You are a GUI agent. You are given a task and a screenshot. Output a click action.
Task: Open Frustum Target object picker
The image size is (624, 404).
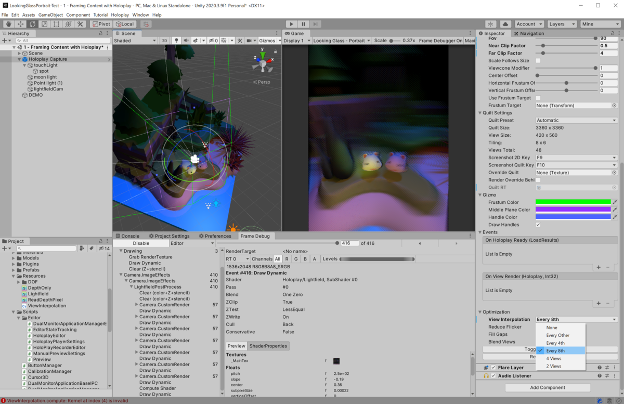pos(614,106)
